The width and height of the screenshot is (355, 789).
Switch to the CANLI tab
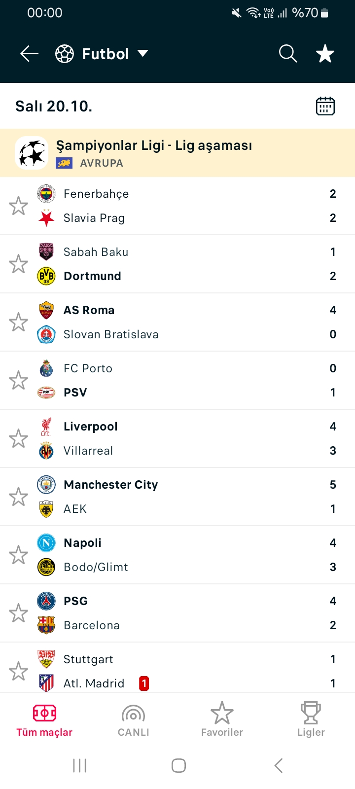click(x=133, y=720)
